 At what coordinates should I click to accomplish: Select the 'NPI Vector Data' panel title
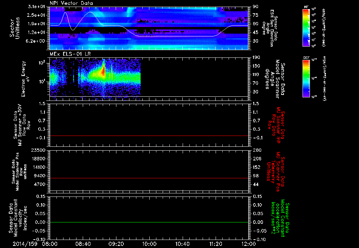tap(72, 3)
